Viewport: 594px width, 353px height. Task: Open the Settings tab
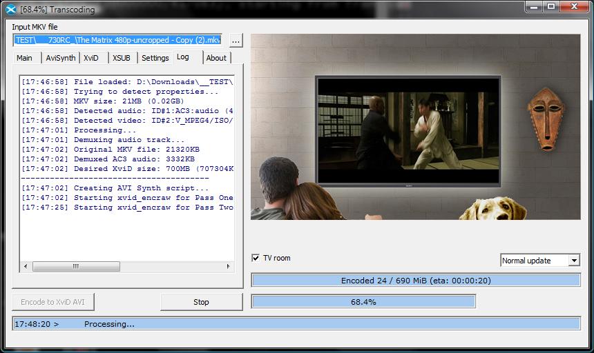coord(155,58)
